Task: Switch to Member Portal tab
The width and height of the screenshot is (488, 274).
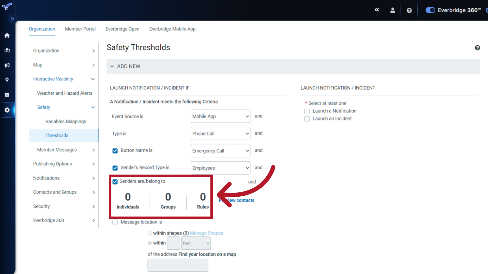Action: coord(80,29)
